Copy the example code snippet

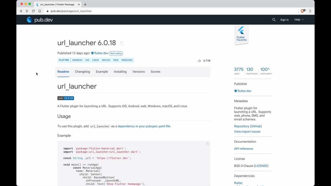click(x=208, y=144)
